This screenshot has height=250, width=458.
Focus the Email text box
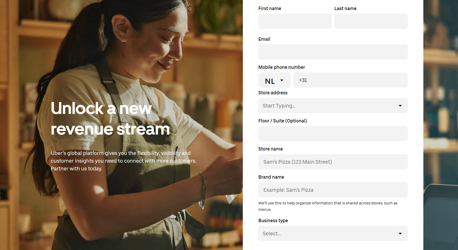coord(333,52)
